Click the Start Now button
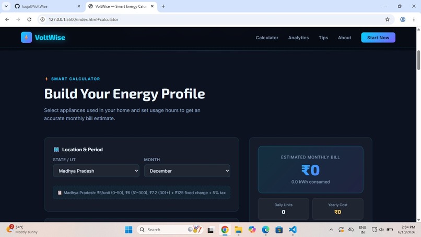421x237 pixels. (x=378, y=38)
